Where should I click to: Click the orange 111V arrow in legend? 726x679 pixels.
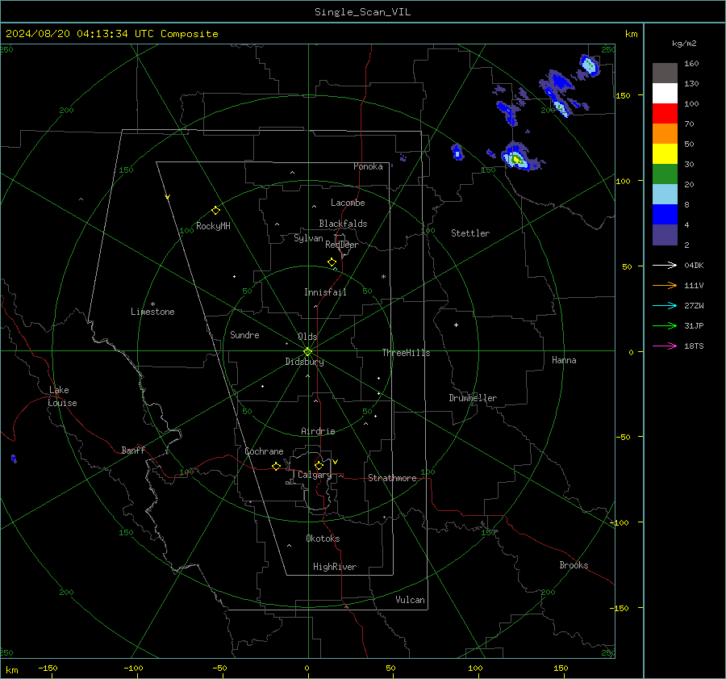665,286
